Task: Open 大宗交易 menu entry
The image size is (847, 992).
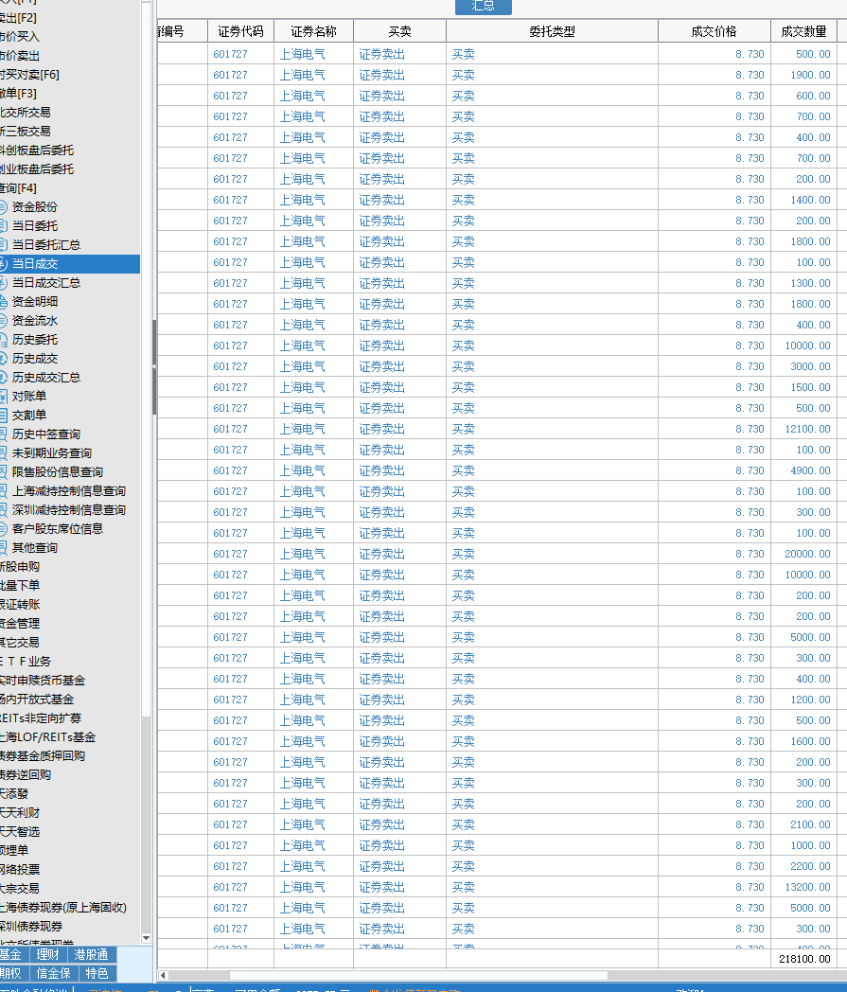Action: pos(19,889)
